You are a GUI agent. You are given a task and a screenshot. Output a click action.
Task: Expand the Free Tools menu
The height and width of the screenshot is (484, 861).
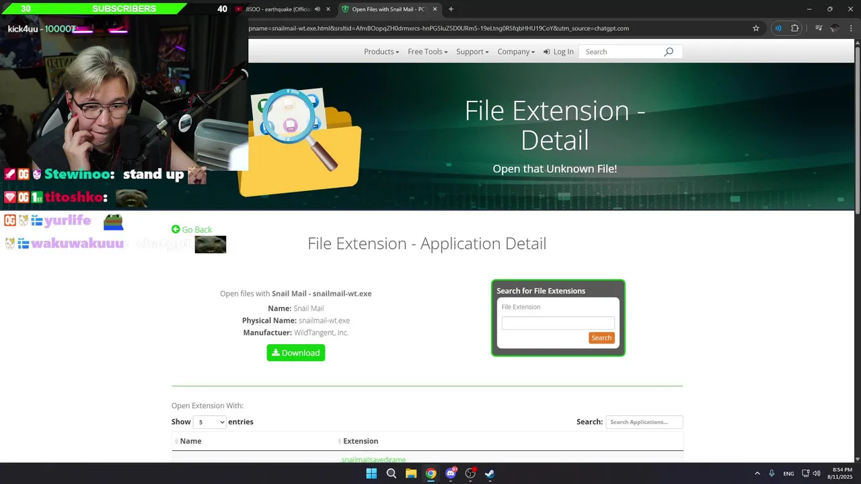point(428,52)
